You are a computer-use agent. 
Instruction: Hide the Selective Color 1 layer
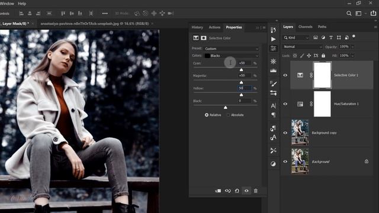tap(285, 75)
